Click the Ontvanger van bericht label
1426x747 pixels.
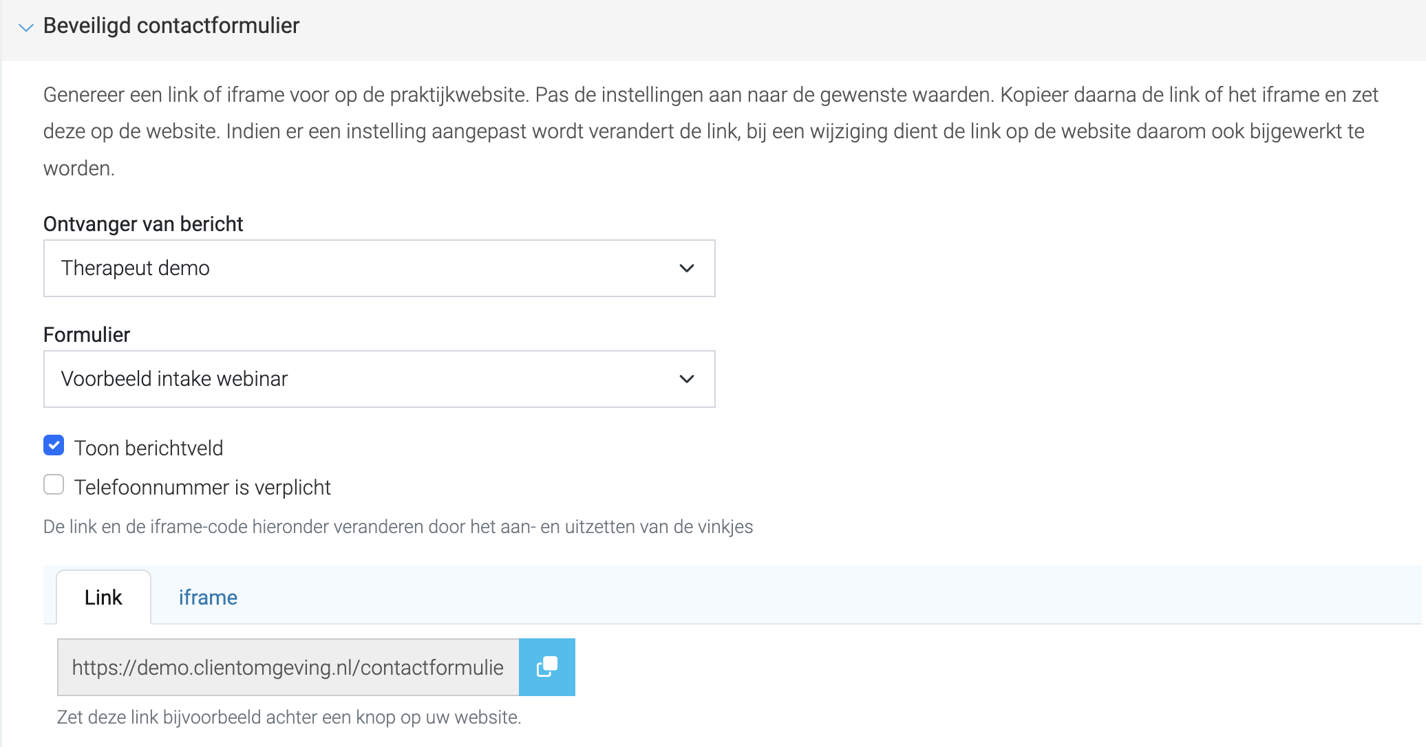pyautogui.click(x=143, y=224)
